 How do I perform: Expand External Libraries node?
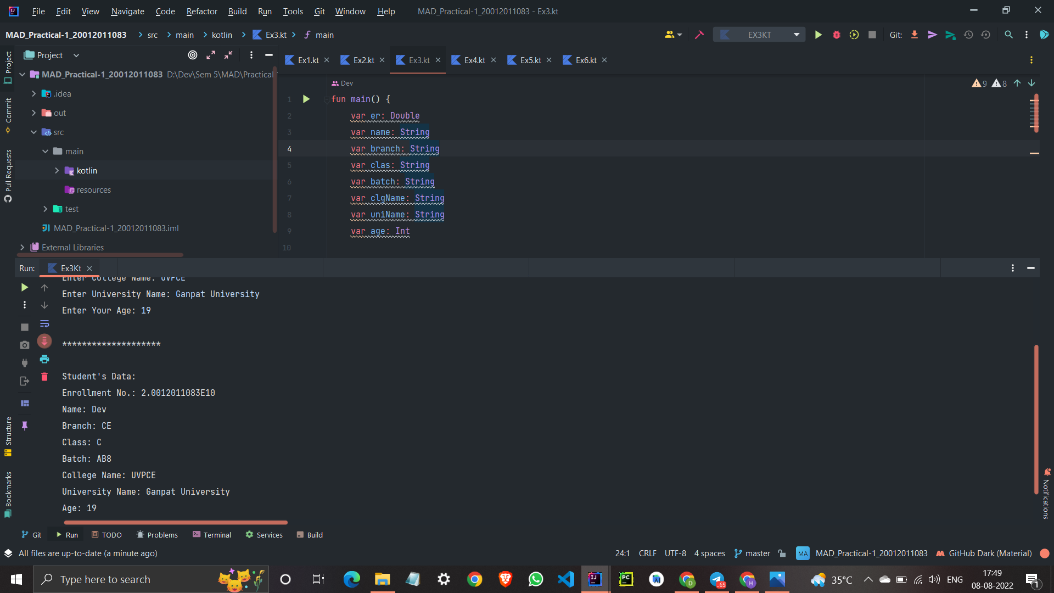click(x=22, y=247)
